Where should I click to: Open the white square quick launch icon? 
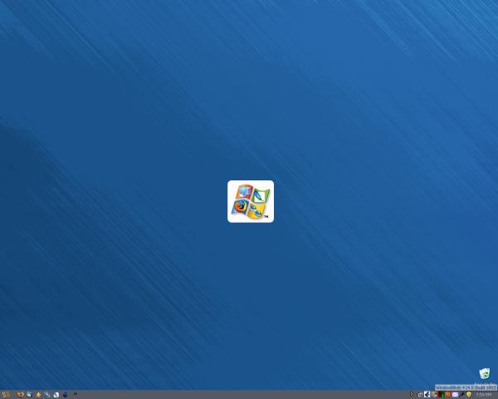pyautogui.click(x=56, y=395)
